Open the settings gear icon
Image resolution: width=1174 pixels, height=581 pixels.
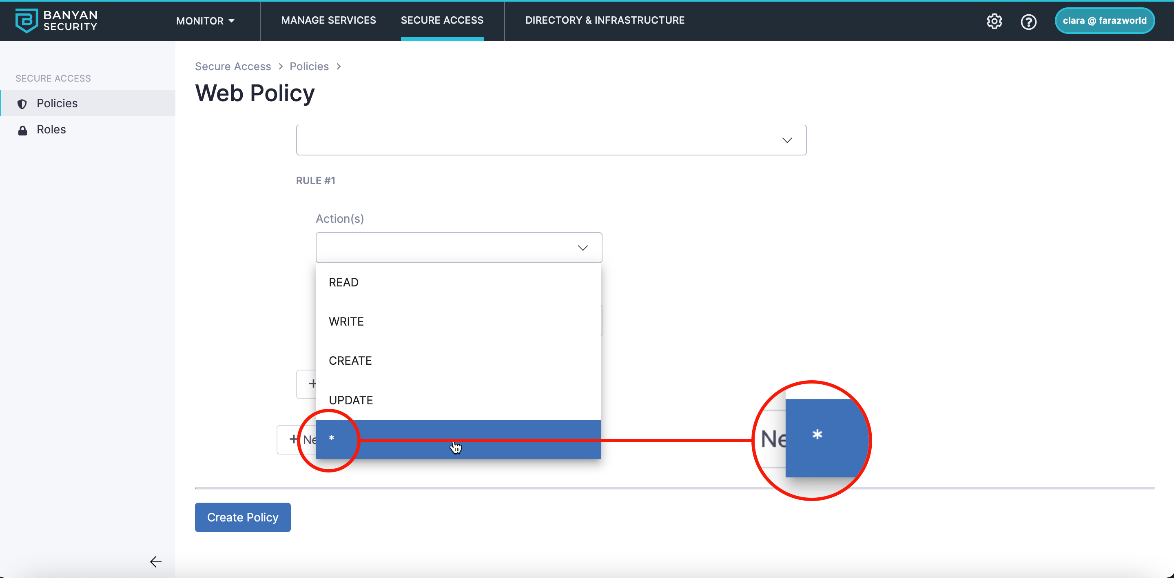(x=994, y=21)
